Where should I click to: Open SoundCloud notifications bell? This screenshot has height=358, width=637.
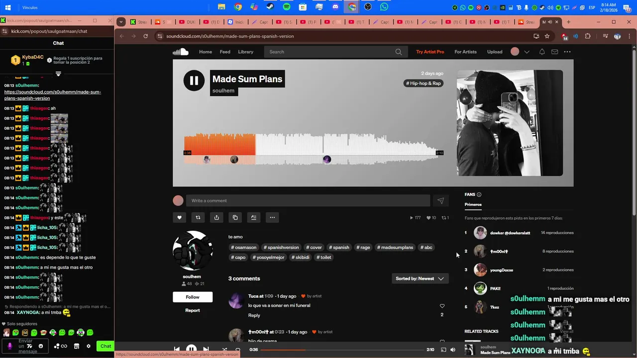click(542, 52)
